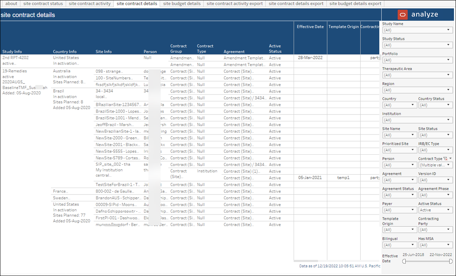Open the Active Status filter dropdown

tap(436, 210)
